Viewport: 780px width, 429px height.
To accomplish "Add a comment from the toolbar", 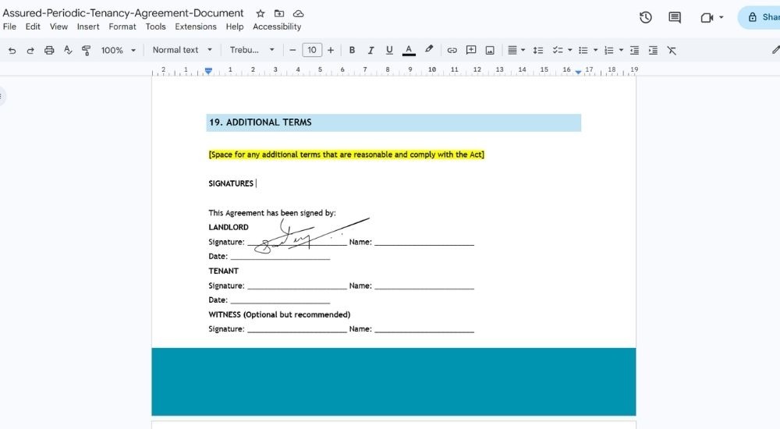I will coord(471,50).
